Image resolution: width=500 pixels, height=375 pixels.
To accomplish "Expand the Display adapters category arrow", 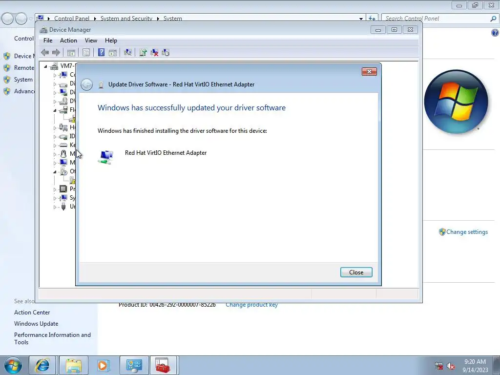I will 55,93.
